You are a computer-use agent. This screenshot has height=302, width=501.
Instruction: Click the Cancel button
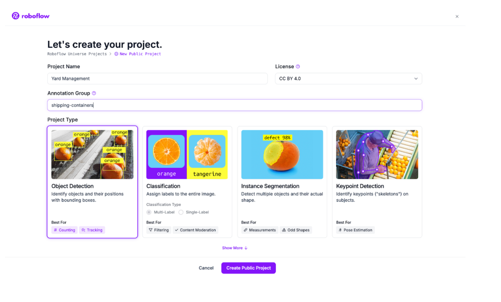coord(206,268)
